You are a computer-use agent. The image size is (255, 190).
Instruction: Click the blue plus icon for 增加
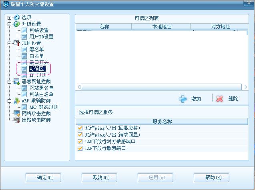tap(183, 99)
